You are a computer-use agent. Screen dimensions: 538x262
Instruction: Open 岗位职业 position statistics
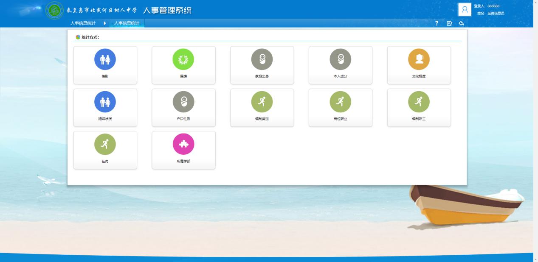tap(341, 102)
